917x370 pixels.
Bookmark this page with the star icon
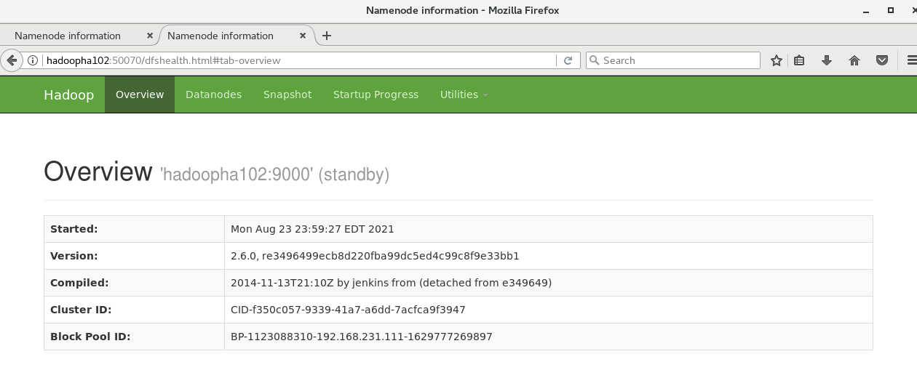click(x=777, y=60)
